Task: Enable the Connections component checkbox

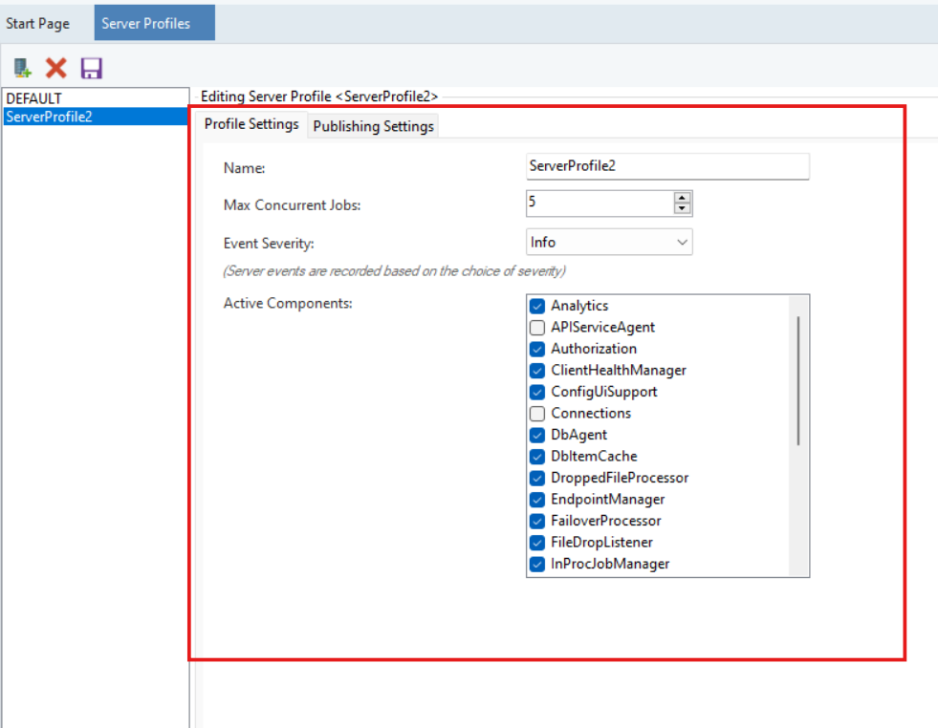Action: (x=537, y=414)
